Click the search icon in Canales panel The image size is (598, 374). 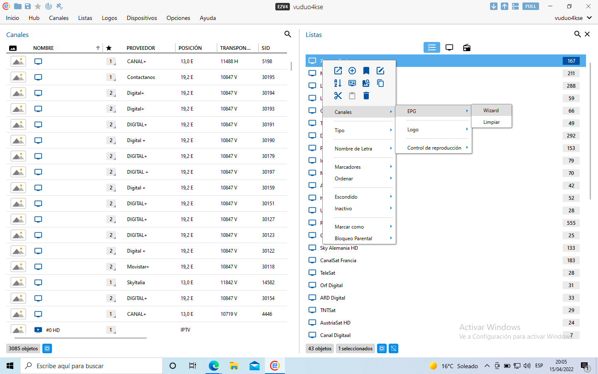tap(287, 34)
